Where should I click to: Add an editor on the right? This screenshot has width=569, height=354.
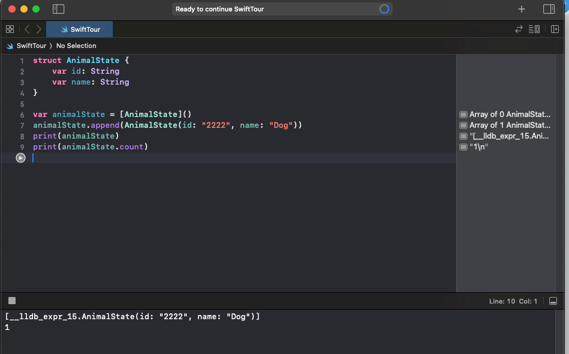[555, 29]
